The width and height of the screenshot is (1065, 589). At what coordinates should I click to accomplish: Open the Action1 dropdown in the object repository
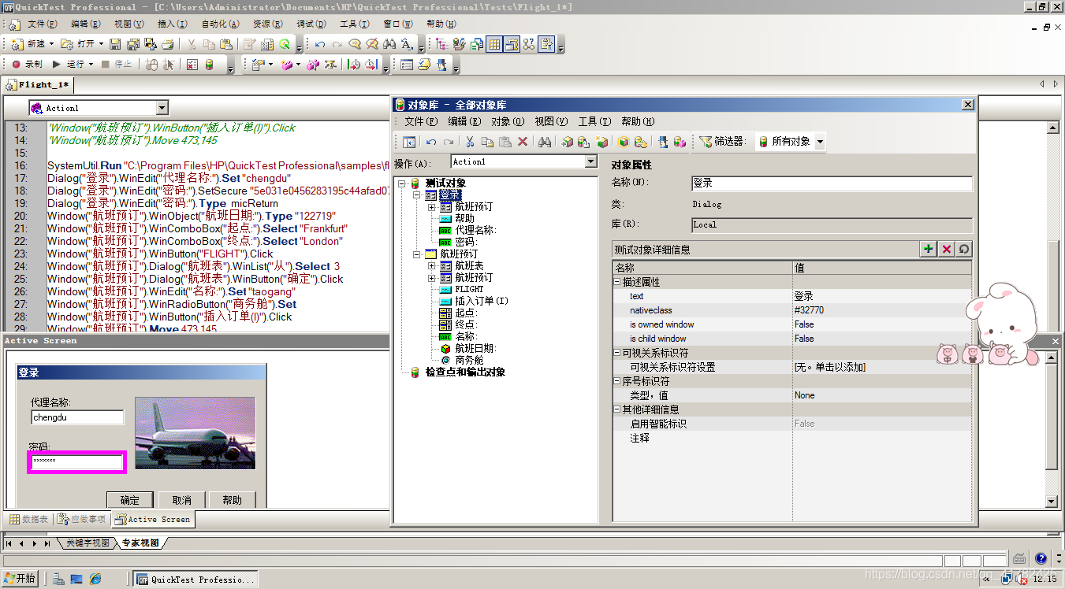click(590, 161)
